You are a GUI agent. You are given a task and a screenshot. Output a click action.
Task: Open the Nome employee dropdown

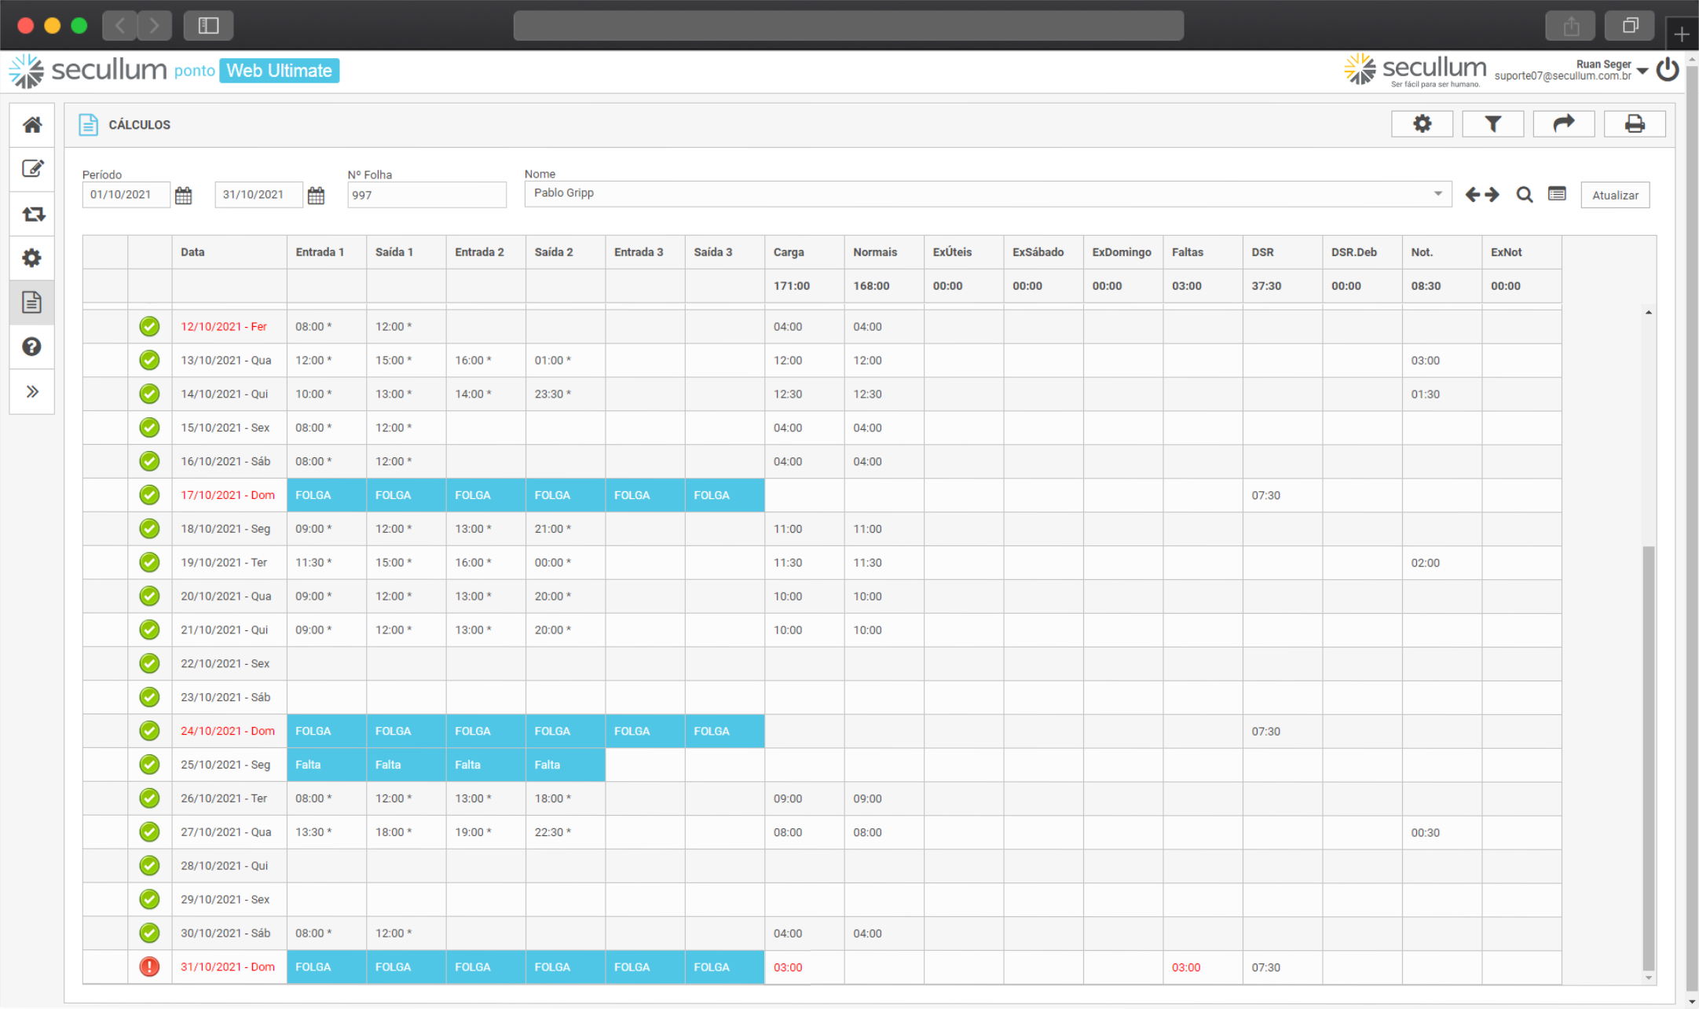1437,193
